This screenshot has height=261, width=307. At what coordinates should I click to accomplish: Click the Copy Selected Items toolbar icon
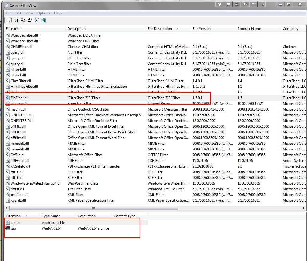click(23, 20)
